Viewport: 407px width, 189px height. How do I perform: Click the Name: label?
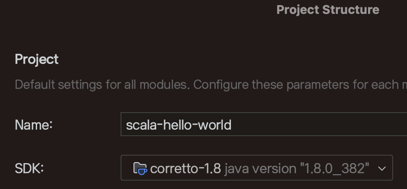click(x=34, y=125)
